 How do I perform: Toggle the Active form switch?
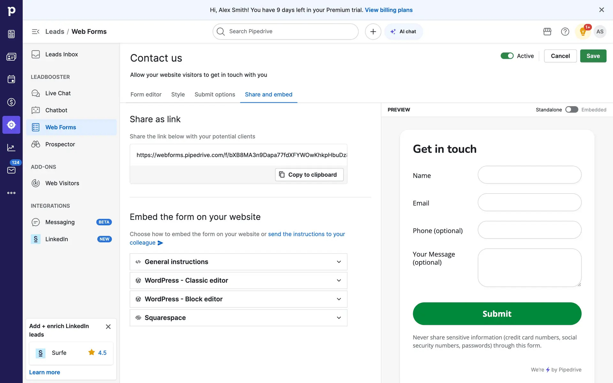coord(507,56)
